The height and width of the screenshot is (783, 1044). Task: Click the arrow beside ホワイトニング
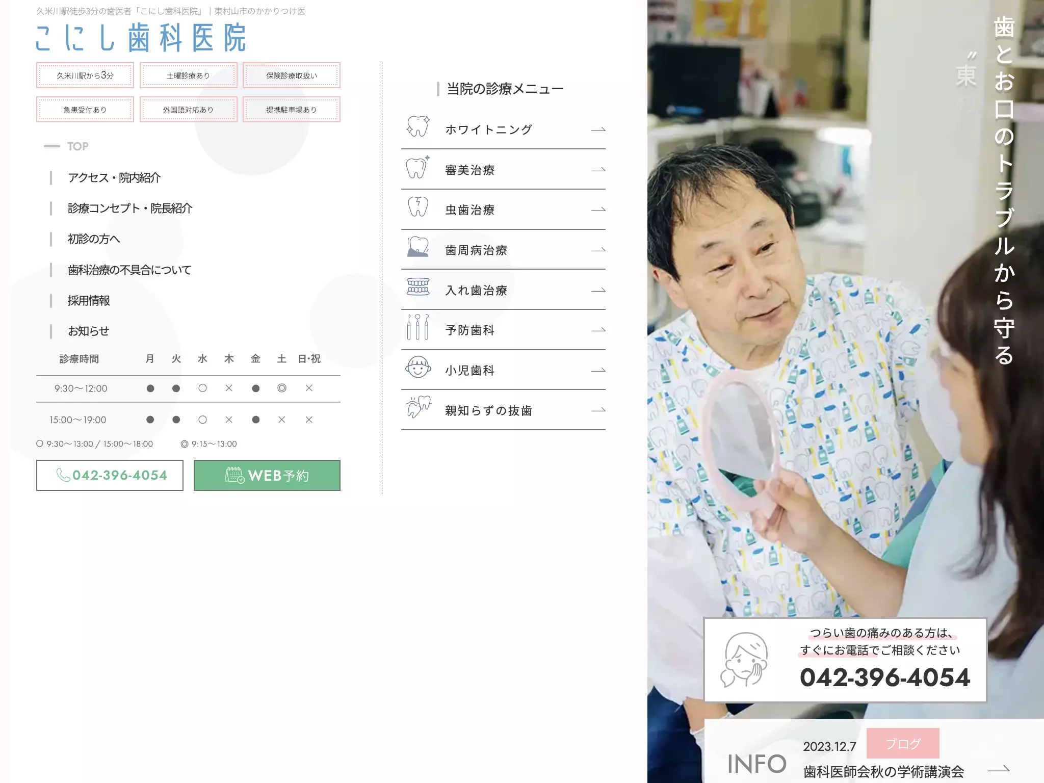[598, 130]
